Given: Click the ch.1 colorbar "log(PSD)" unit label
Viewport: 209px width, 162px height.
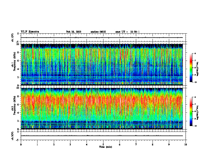Looking at the screenshot, I should tap(197, 69).
